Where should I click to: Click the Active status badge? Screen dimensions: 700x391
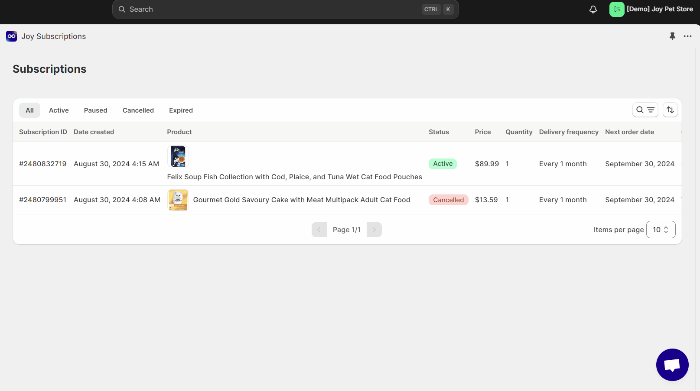pos(443,164)
